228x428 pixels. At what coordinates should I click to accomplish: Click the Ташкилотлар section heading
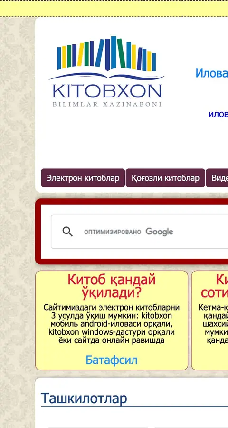pyautogui.click(x=84, y=399)
